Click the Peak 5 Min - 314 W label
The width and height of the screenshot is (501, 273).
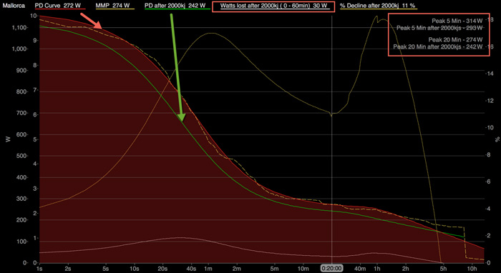[x=457, y=21]
